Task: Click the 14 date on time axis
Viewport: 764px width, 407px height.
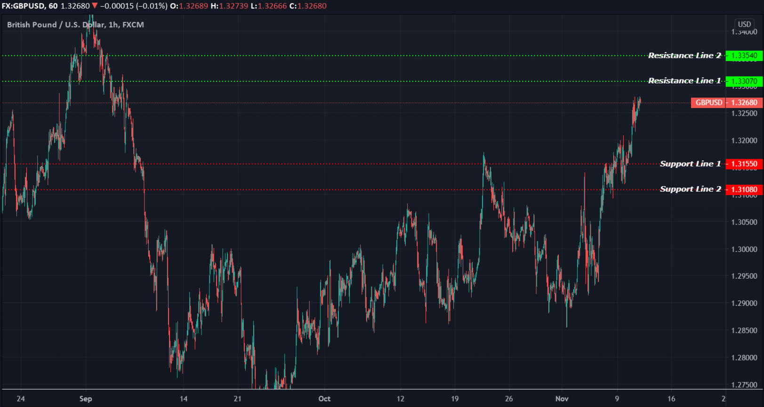Action: 184,399
